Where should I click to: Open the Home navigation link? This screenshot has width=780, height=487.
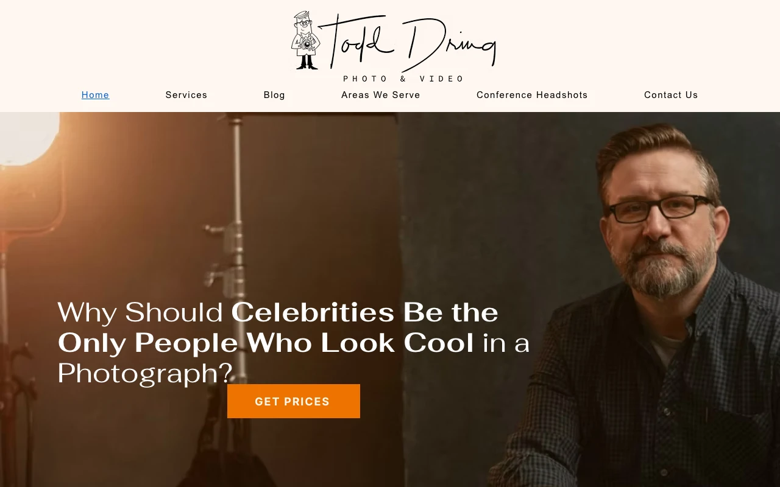click(96, 95)
